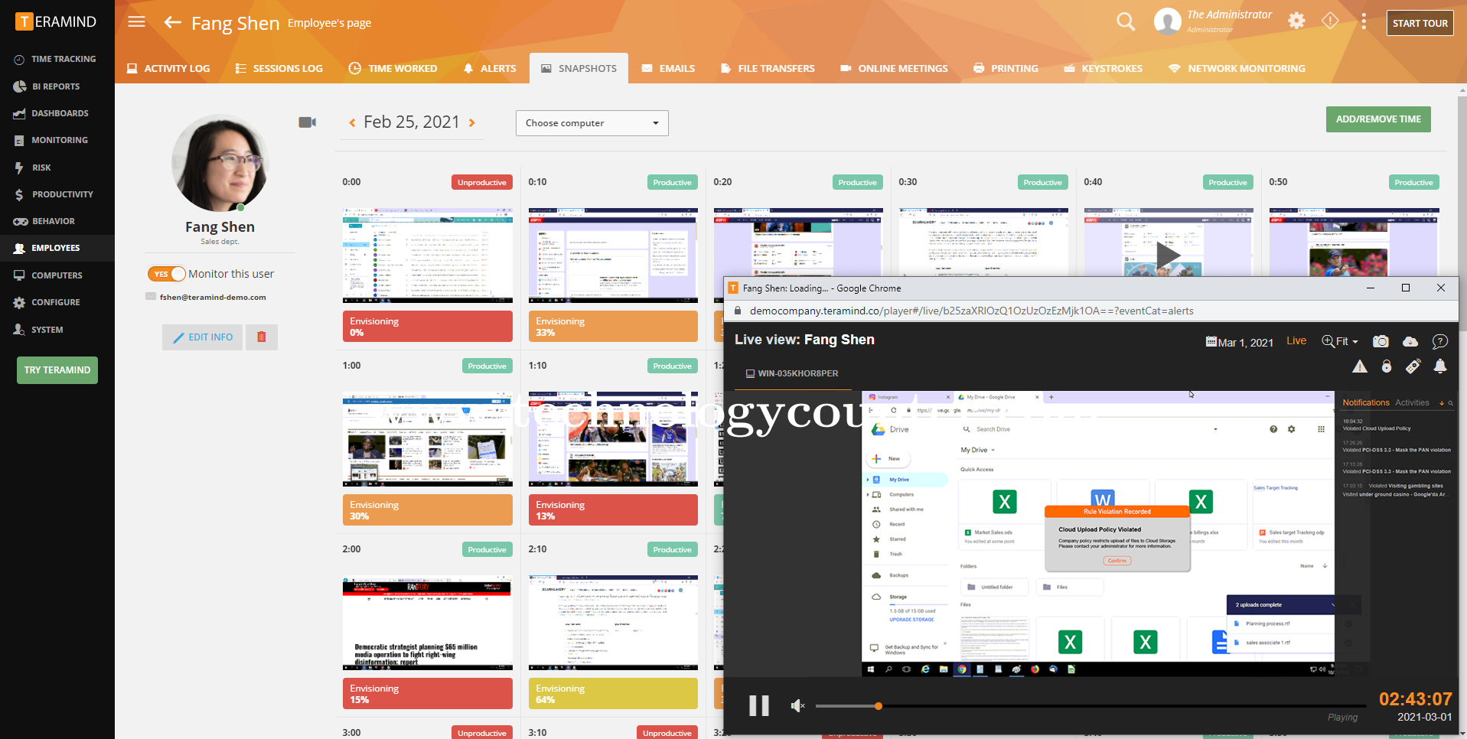Click the live view playback progress slider handle

pyautogui.click(x=879, y=706)
